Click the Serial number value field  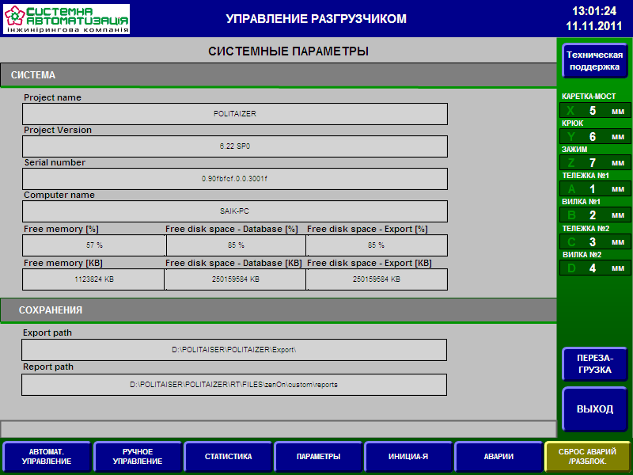coord(235,179)
